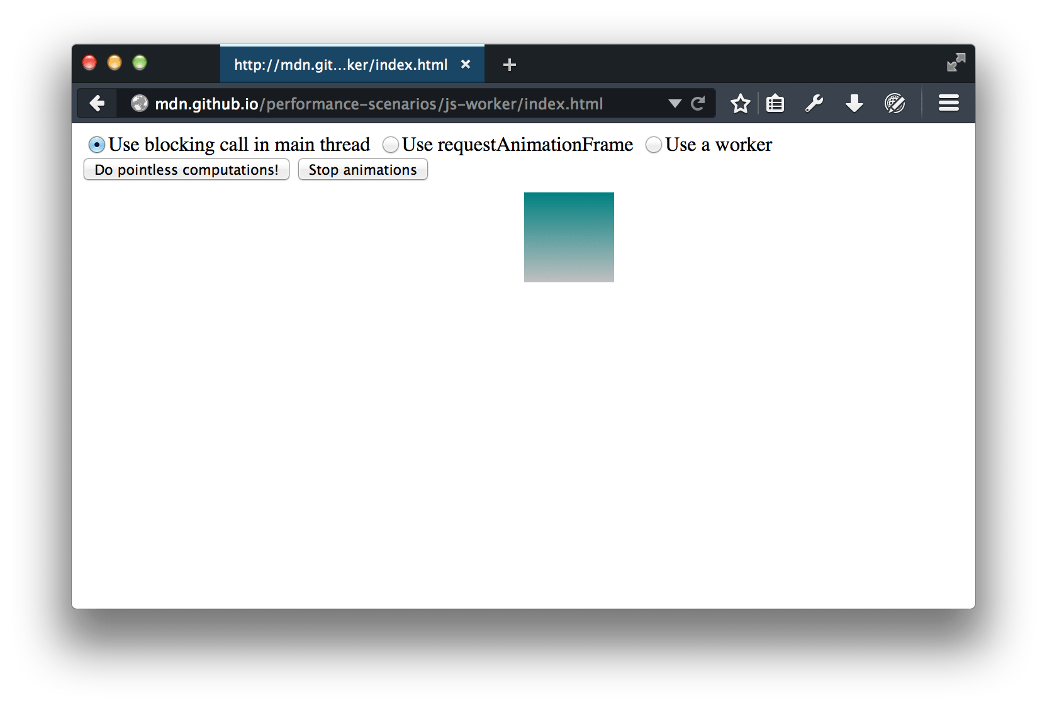Click the teal gradient animated square
1047x708 pixels.
569,237
